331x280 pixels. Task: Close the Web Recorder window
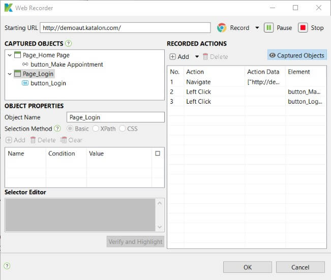click(x=319, y=8)
